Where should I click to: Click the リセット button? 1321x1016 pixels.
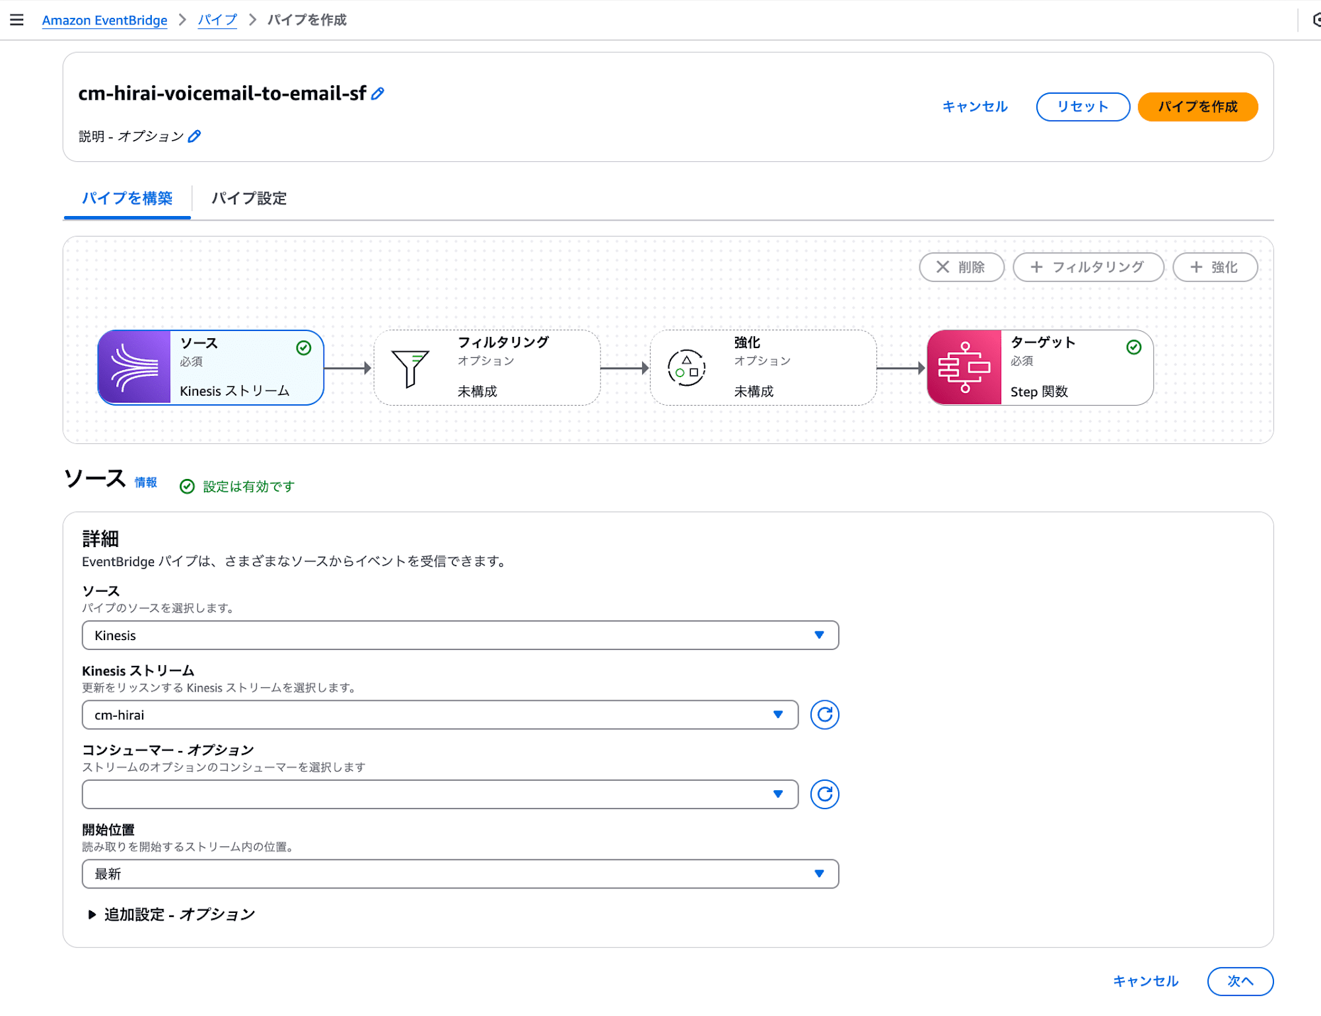click(x=1083, y=107)
